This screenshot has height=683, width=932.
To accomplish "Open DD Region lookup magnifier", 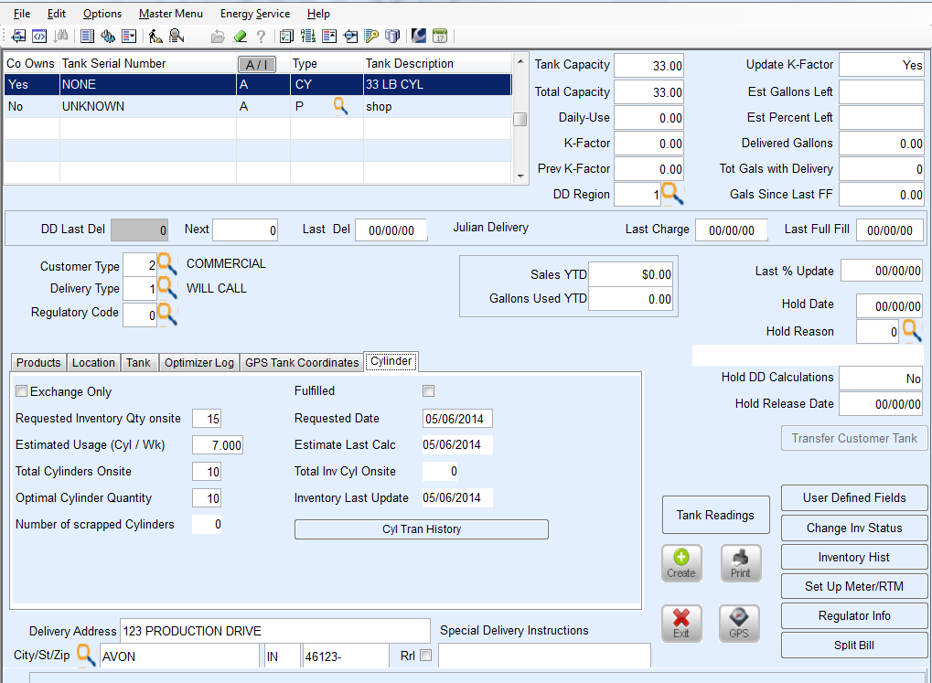I will pyautogui.click(x=672, y=193).
